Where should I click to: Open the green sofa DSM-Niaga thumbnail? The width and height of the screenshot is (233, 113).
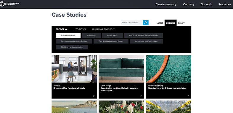pyautogui.click(x=121, y=69)
